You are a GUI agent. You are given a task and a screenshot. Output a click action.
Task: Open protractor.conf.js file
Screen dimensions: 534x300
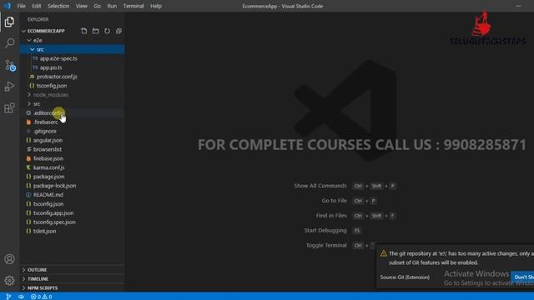click(x=73, y=77)
